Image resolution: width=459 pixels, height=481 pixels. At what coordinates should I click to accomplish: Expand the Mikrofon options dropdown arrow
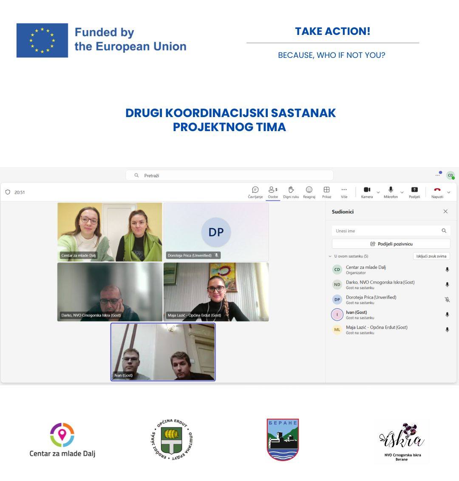402,192
